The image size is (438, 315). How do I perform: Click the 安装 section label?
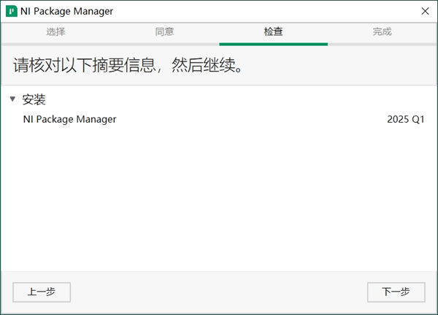coord(34,99)
